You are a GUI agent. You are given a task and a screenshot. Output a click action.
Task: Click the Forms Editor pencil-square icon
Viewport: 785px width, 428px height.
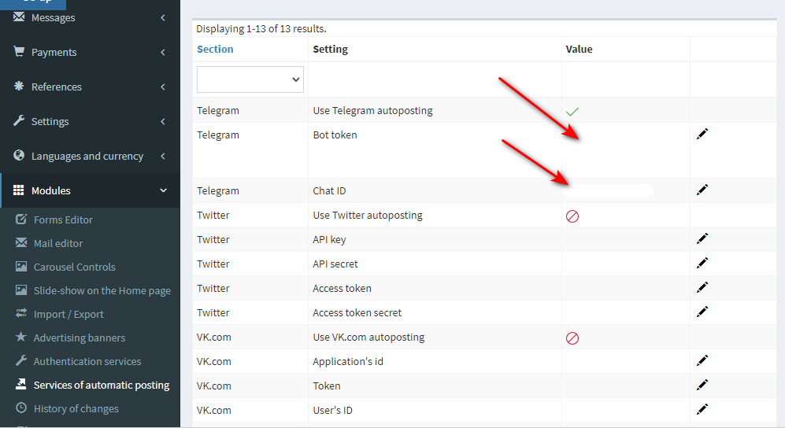coord(21,219)
